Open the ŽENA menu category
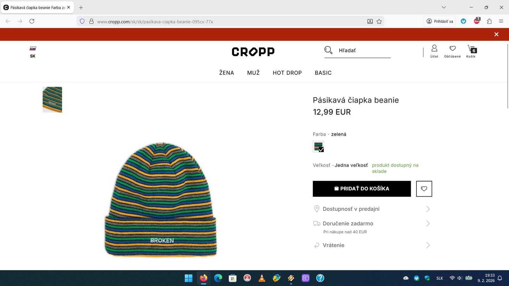Viewport: 509px width, 286px height. [227, 73]
